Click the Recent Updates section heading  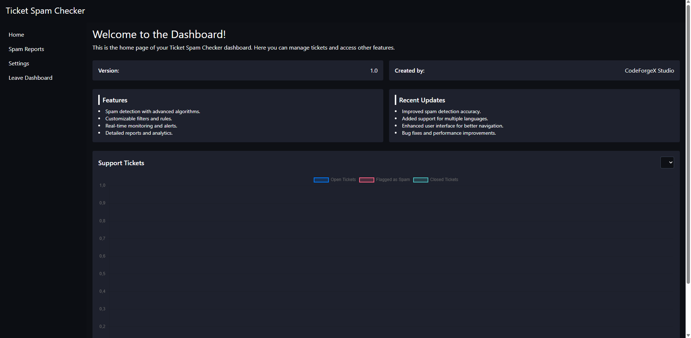pyautogui.click(x=422, y=100)
